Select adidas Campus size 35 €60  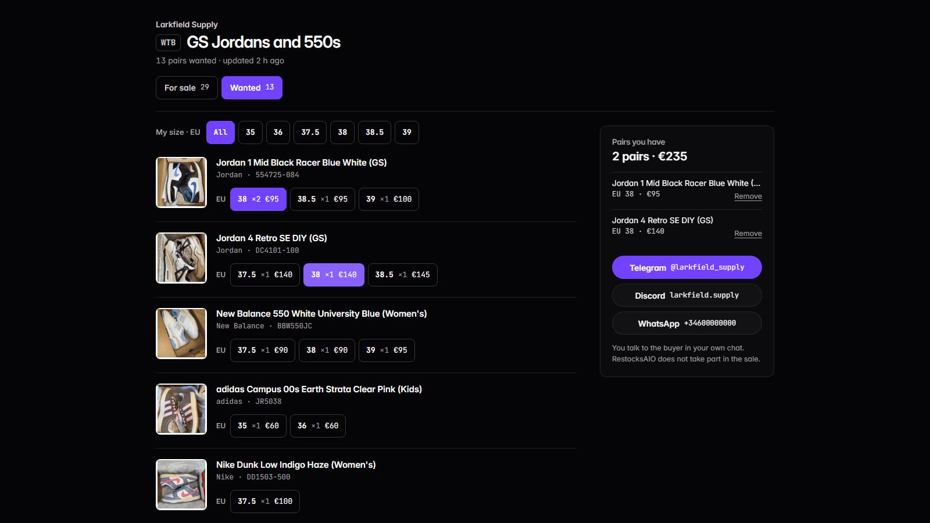(258, 426)
